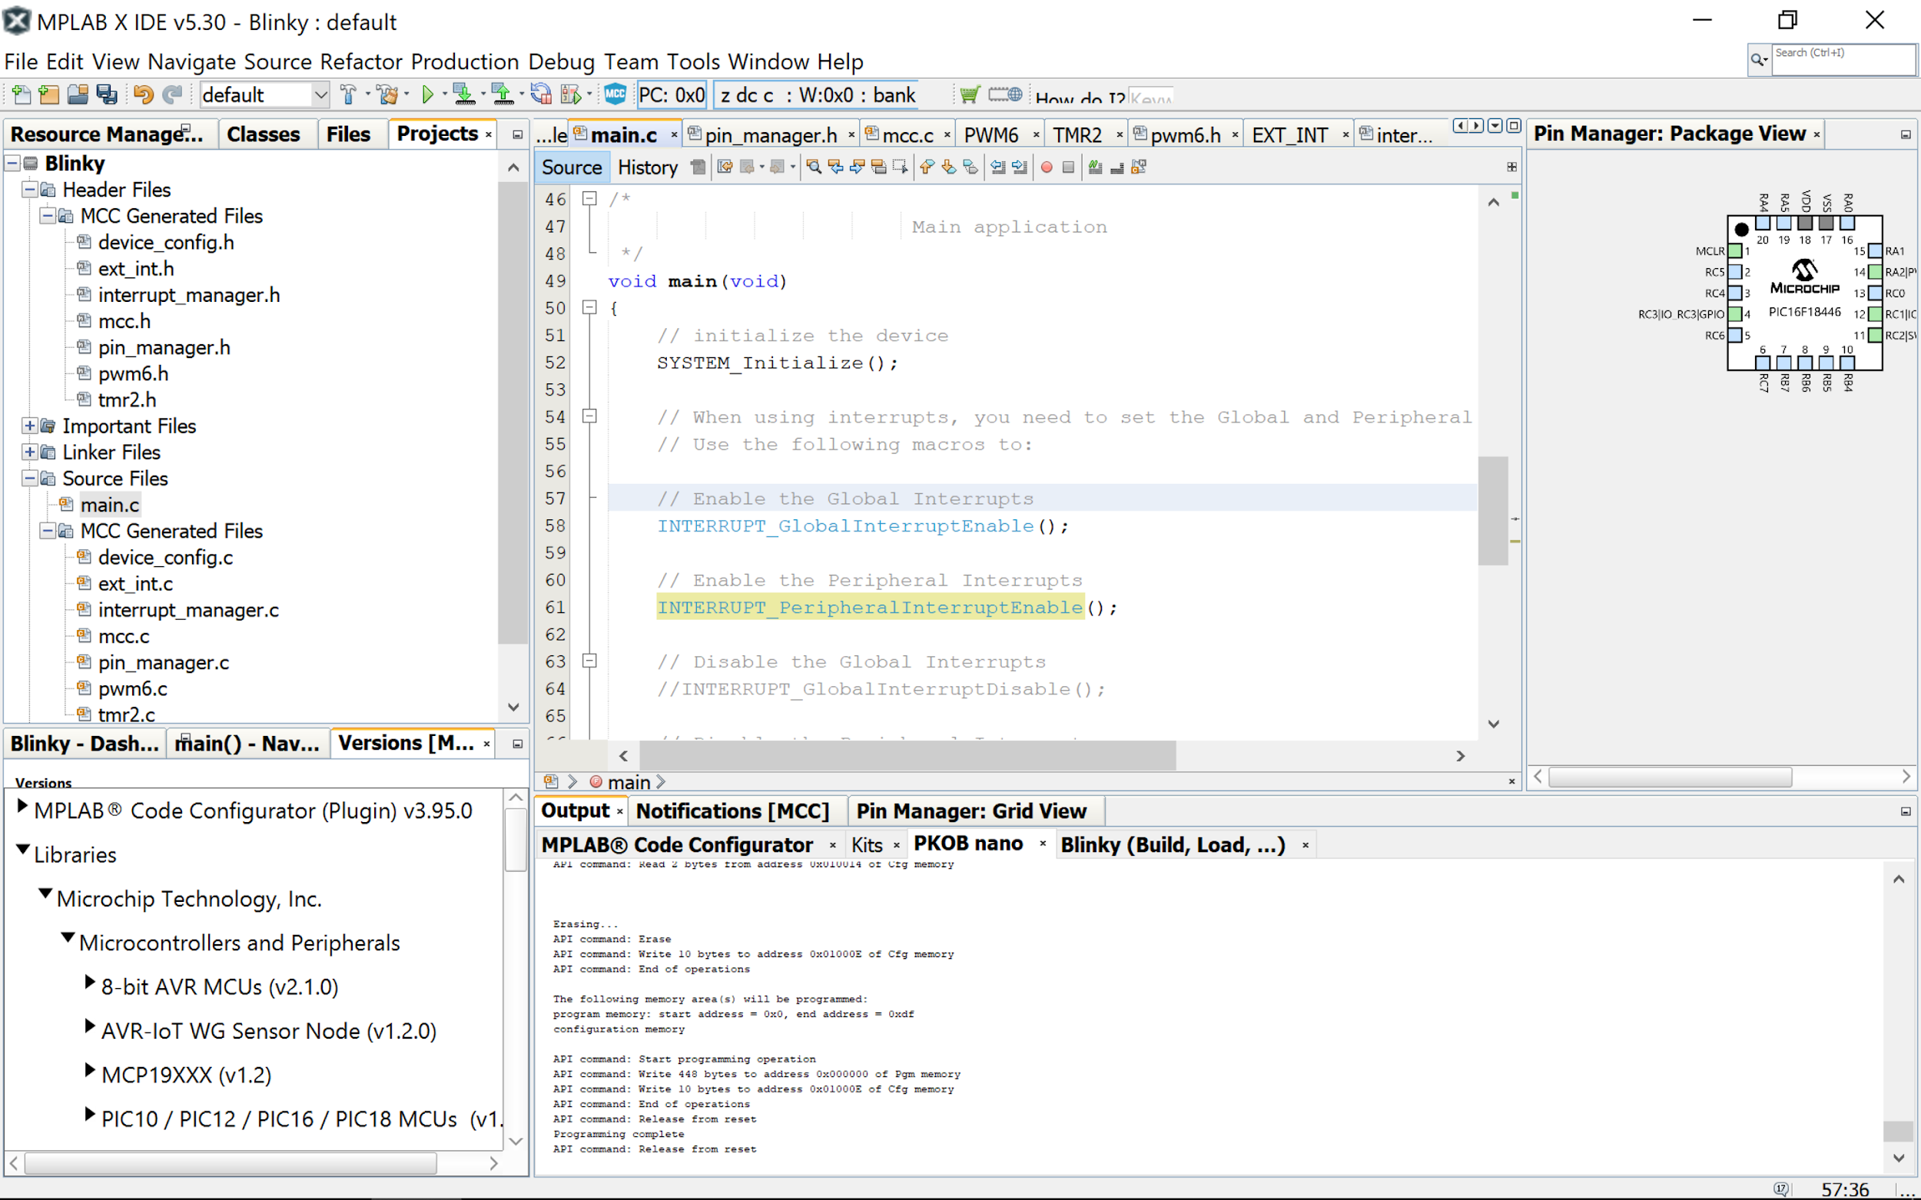Read device memory with the green upload-arrow icon
The height and width of the screenshot is (1200, 1921).
pyautogui.click(x=503, y=95)
